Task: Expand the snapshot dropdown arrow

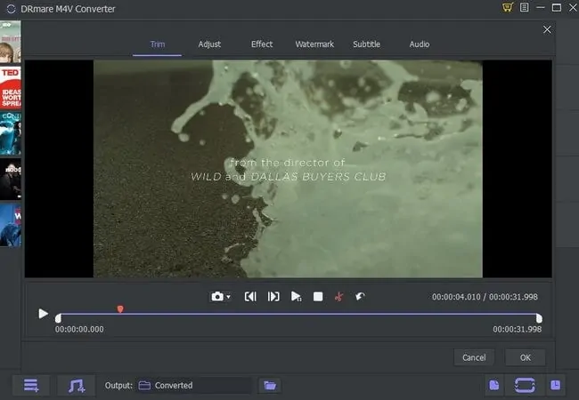Action: tap(229, 297)
